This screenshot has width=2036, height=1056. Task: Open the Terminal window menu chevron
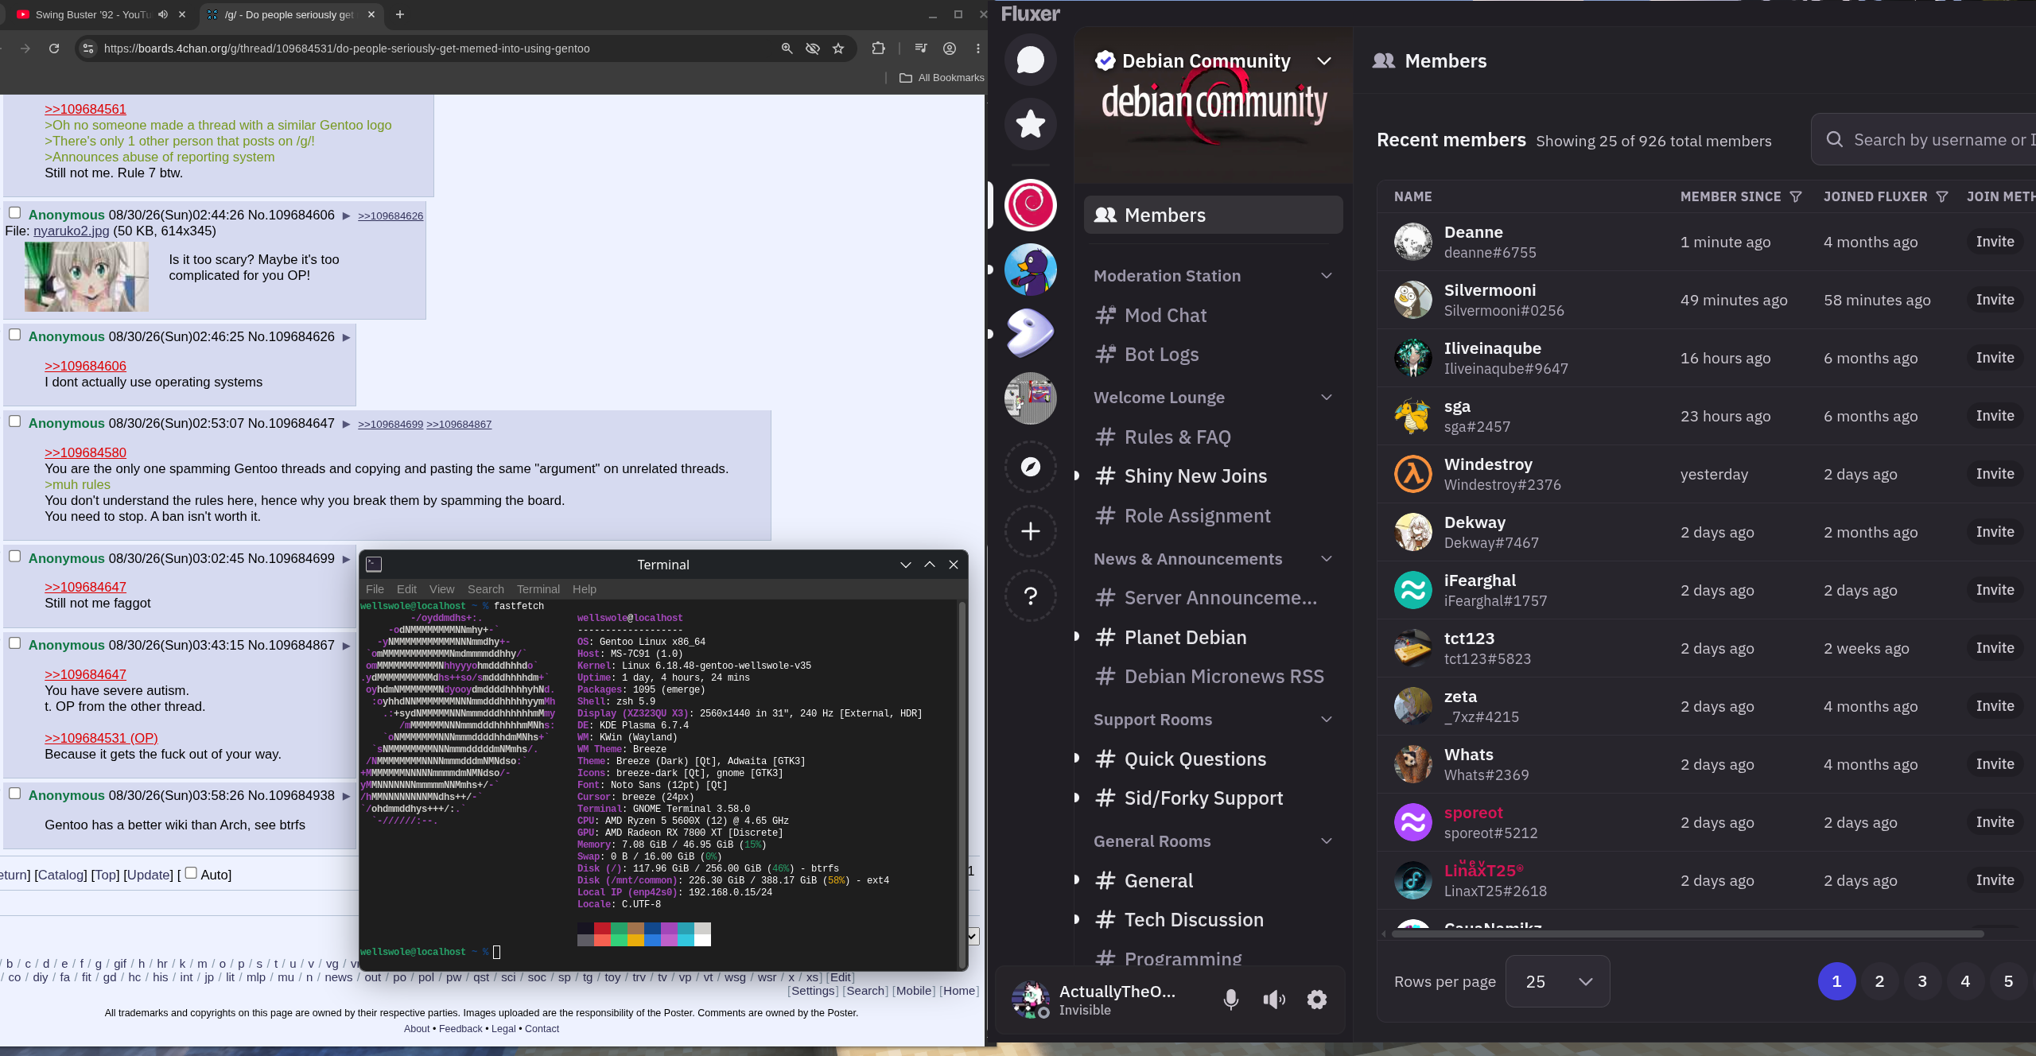point(906,565)
